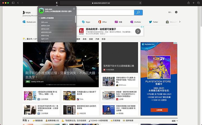This screenshot has height=125, width=202.
Task: Click the MSN butterfly logo
Action: tap(24, 12)
